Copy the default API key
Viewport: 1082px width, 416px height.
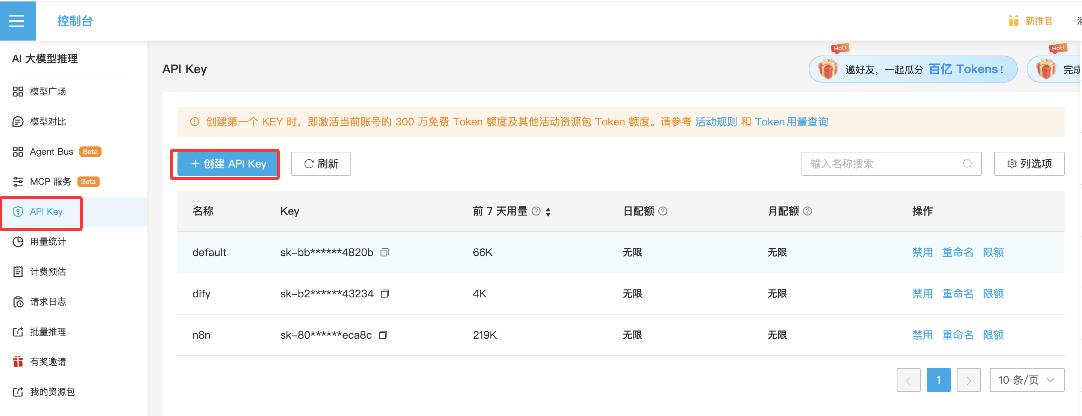[x=384, y=252]
